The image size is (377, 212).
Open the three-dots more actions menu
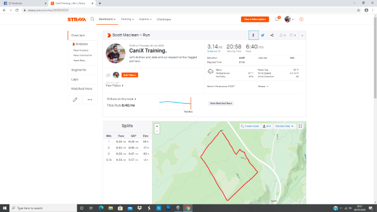tap(90, 100)
